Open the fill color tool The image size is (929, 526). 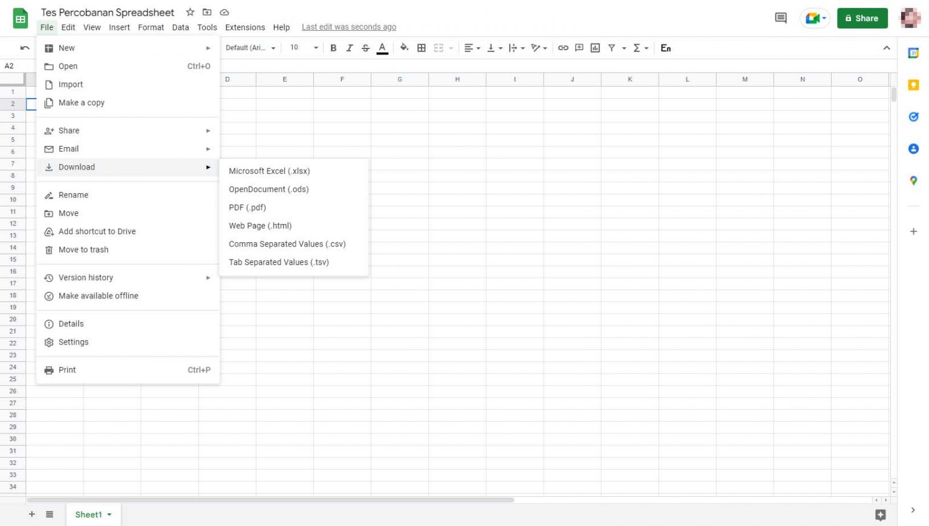pos(404,47)
